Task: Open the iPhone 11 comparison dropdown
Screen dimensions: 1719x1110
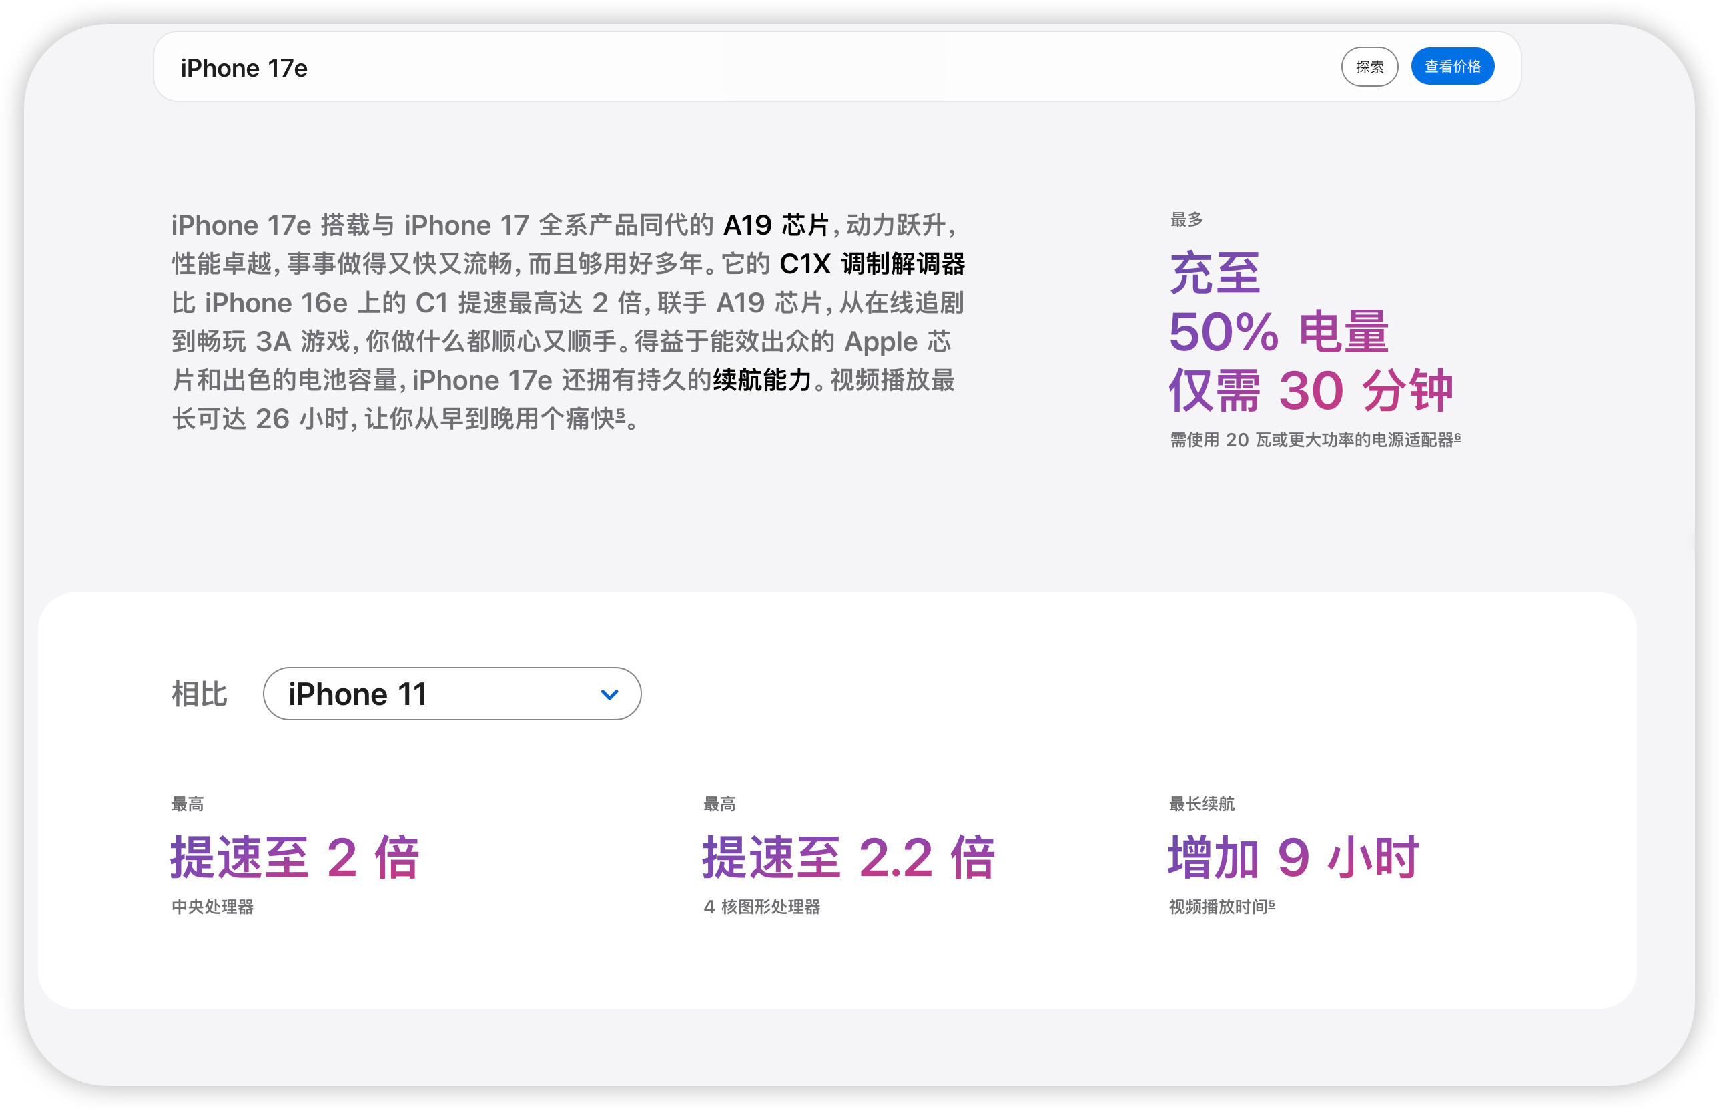Action: 451,693
